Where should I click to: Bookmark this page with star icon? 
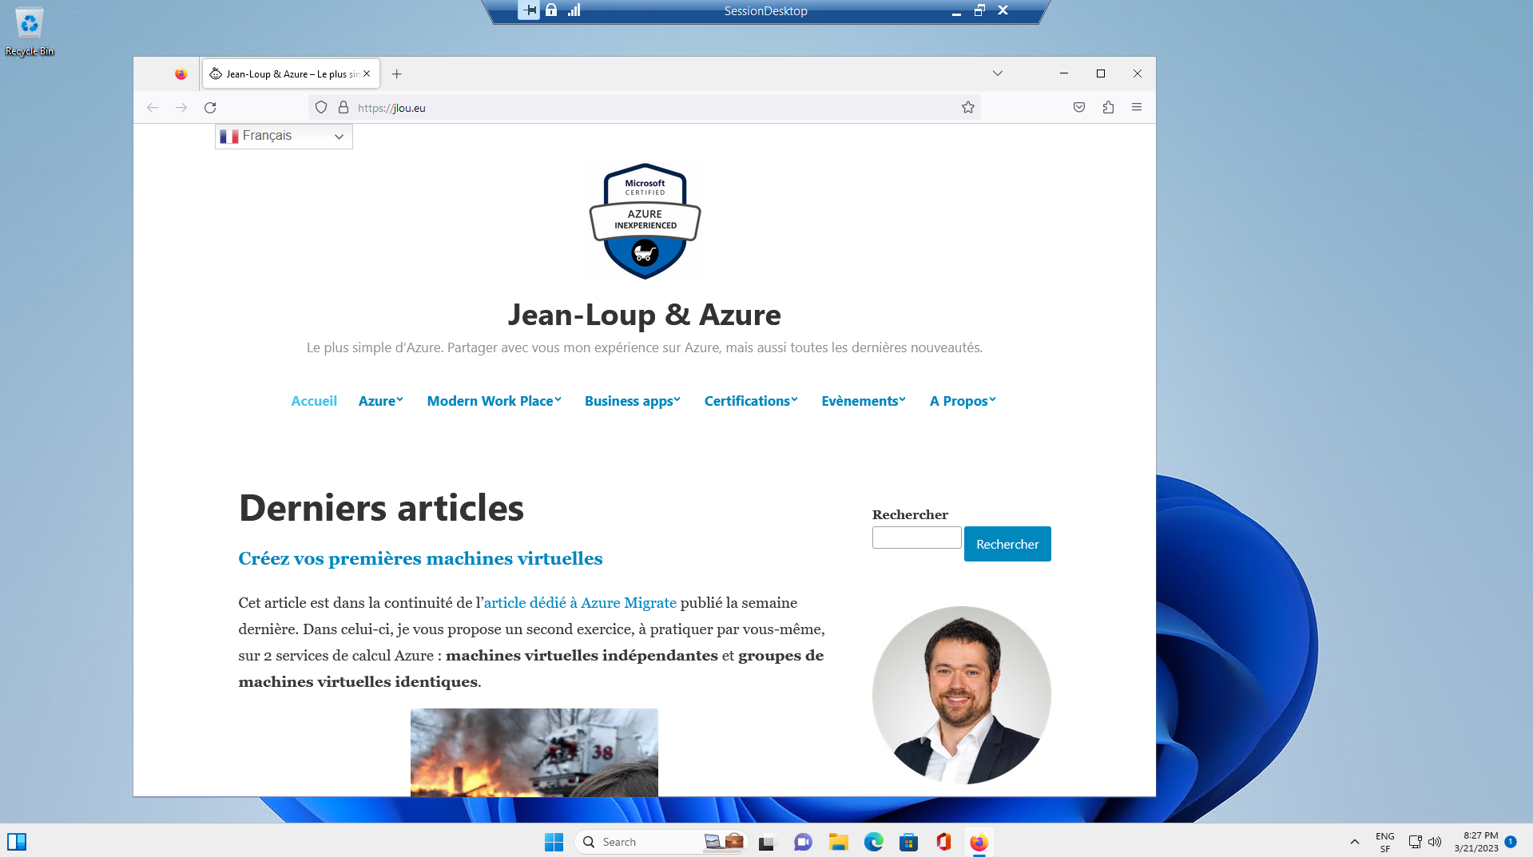coord(968,107)
